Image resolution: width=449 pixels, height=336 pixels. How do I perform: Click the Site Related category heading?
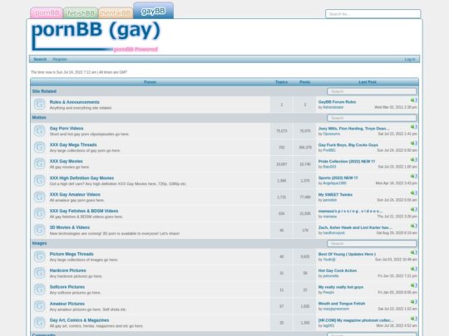point(44,91)
